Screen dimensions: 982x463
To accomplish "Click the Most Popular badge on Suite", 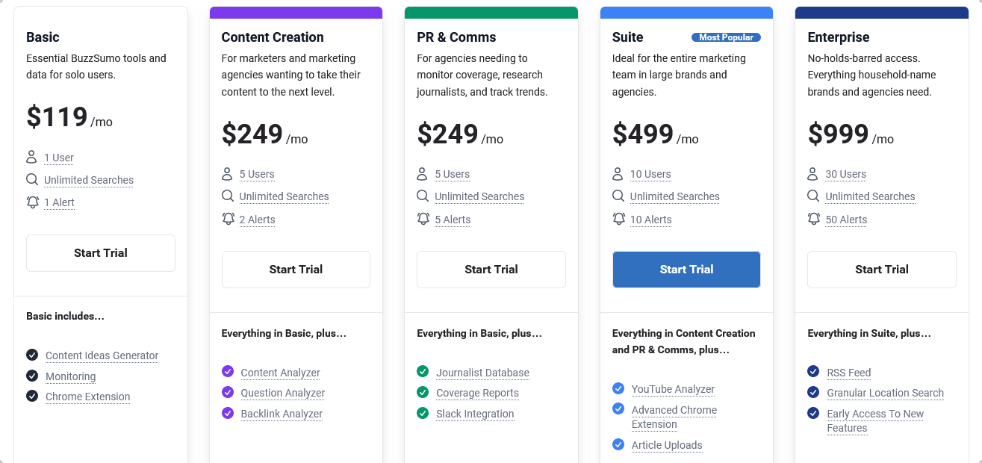I will pos(726,37).
